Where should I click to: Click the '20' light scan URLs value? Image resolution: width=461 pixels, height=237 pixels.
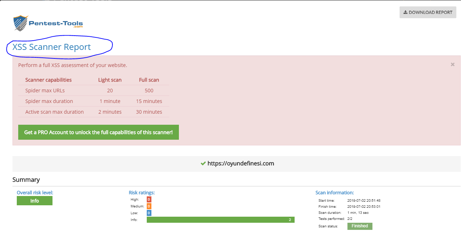coord(110,91)
